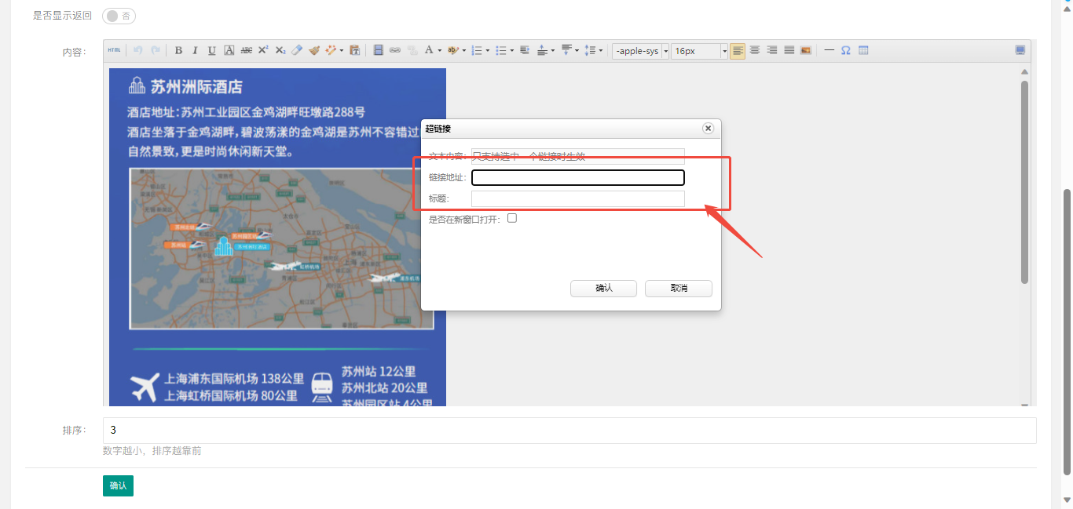Toggle the 是否显示返回 switch

pos(119,16)
